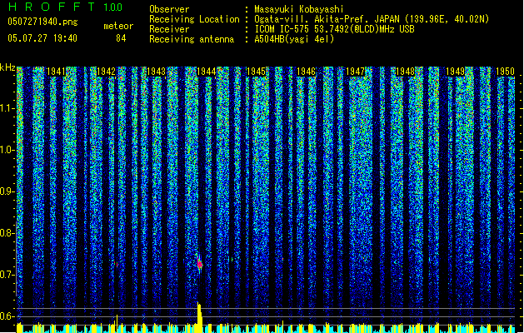
Task: Click the 1947 time marker
Action: (x=355, y=72)
